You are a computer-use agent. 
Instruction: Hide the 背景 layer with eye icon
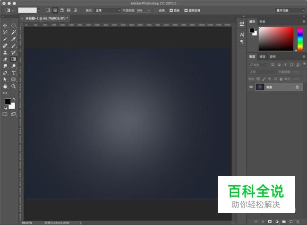[251, 87]
